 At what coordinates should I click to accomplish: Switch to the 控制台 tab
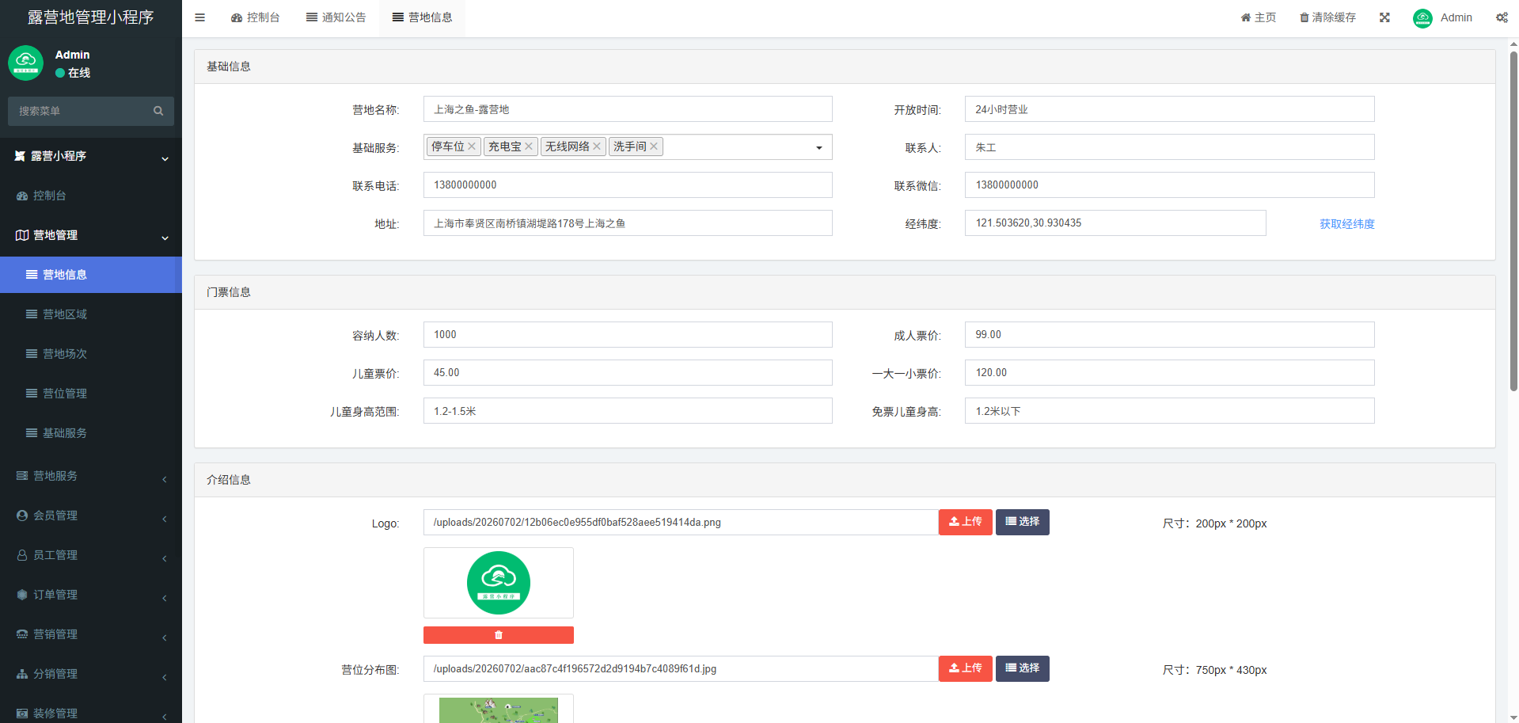(255, 17)
